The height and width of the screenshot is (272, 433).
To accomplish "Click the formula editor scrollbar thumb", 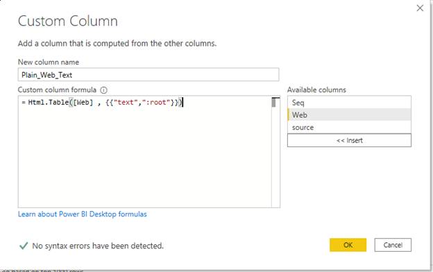I will pyautogui.click(x=273, y=103).
